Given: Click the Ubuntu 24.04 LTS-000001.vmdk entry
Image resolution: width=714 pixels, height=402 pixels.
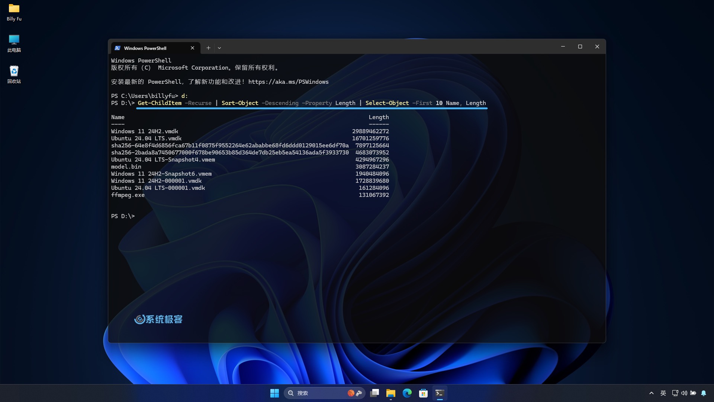Looking at the screenshot, I should tap(158, 188).
